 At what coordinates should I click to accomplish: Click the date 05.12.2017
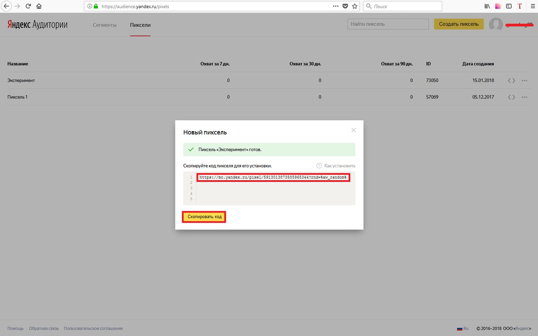(x=483, y=97)
